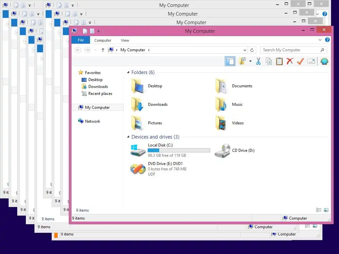Viewport: 339px width, 254px height.
Task: Click the email envelope toolbar icon
Action: (311, 62)
